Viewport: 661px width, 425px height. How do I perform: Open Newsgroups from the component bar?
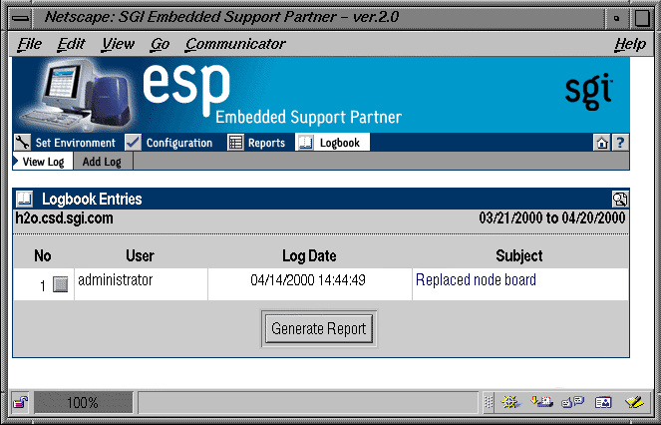[x=572, y=402]
